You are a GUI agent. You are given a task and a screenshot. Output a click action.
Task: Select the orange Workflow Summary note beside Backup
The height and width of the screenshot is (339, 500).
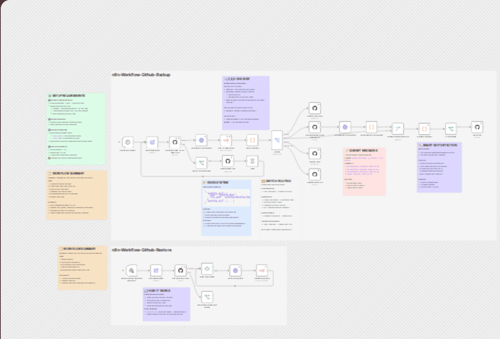click(77, 195)
